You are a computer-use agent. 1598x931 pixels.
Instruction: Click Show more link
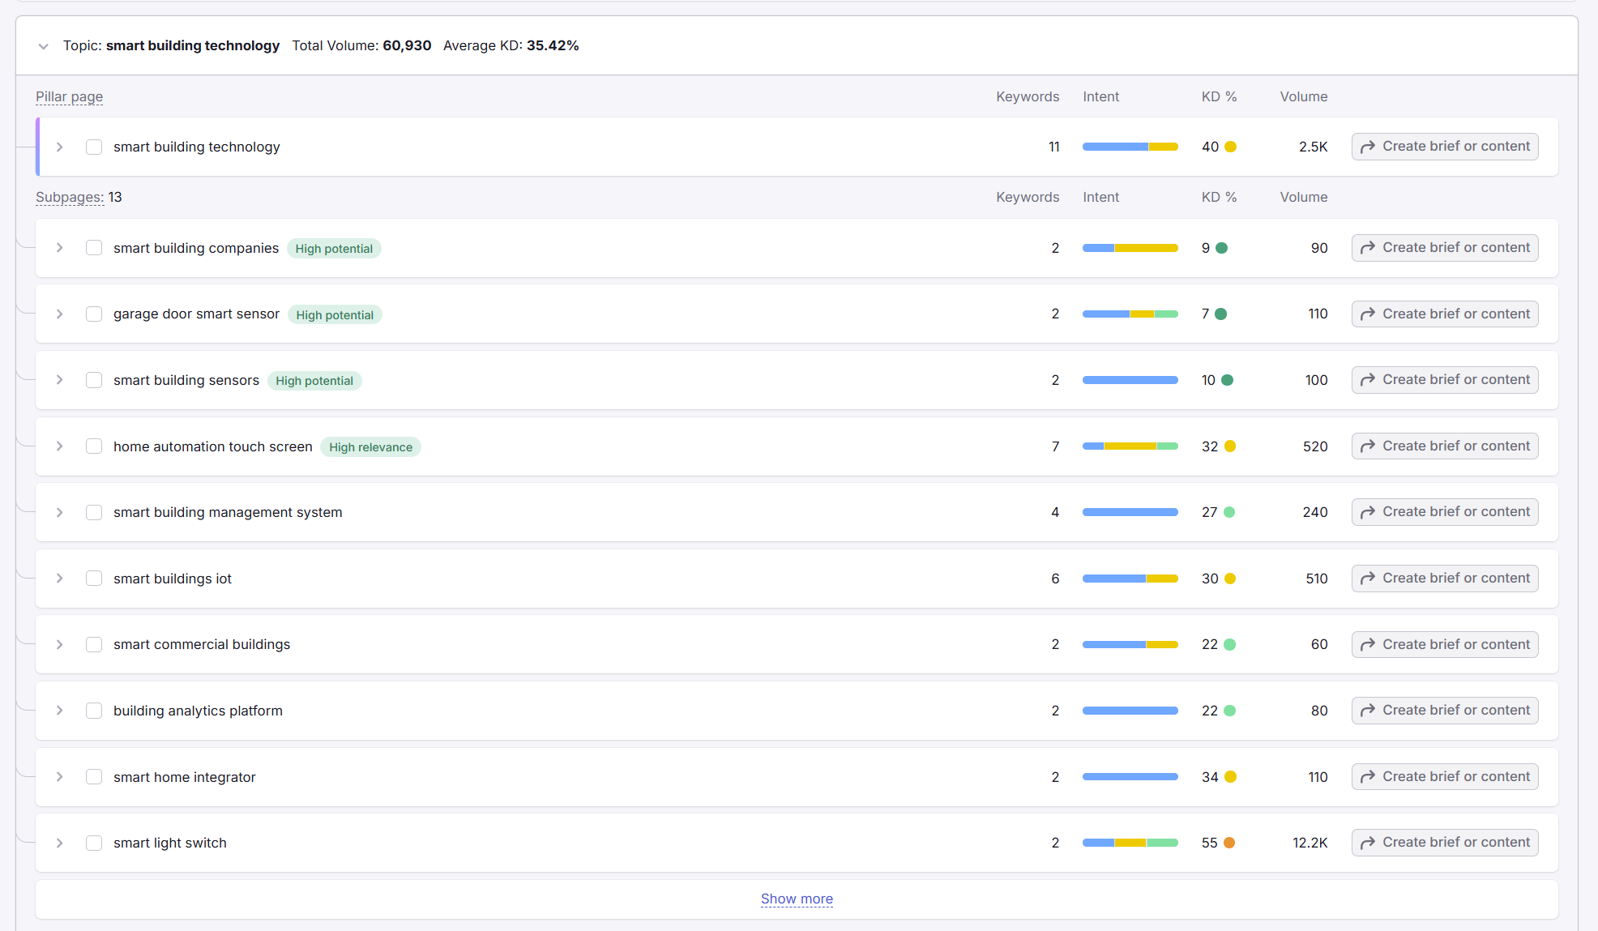click(x=797, y=899)
